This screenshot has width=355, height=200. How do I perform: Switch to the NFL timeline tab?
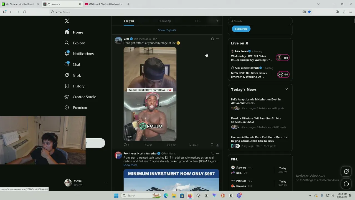pos(197,21)
